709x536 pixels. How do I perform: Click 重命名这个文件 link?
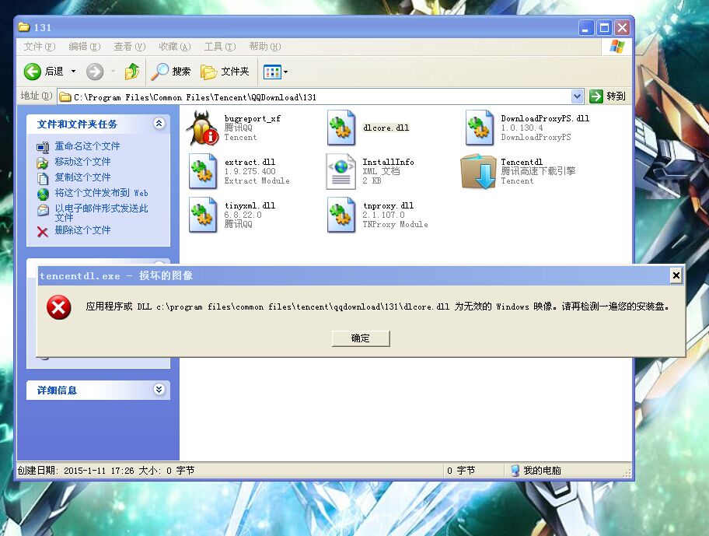pos(87,146)
